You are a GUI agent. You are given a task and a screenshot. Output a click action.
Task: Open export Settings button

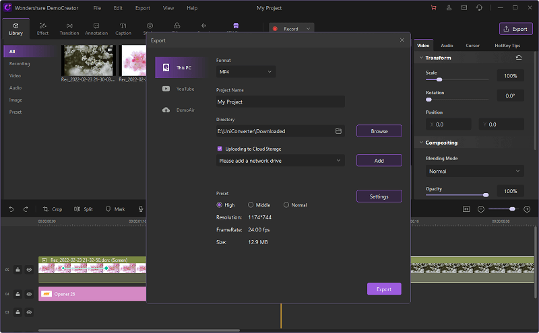click(379, 196)
